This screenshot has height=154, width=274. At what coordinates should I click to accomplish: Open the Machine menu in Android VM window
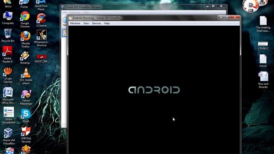pyautogui.click(x=75, y=23)
